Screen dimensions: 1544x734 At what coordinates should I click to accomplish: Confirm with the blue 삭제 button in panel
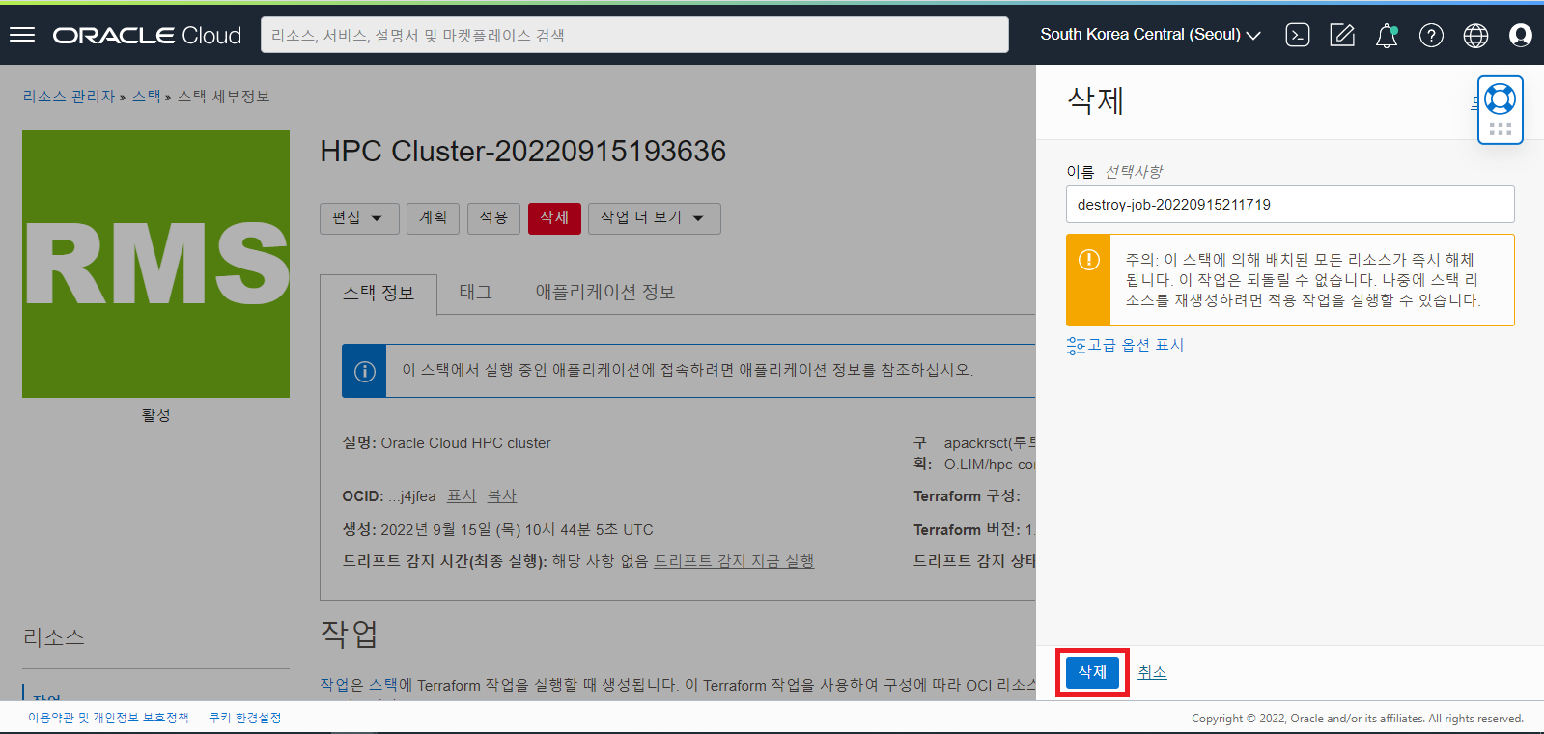pos(1092,672)
